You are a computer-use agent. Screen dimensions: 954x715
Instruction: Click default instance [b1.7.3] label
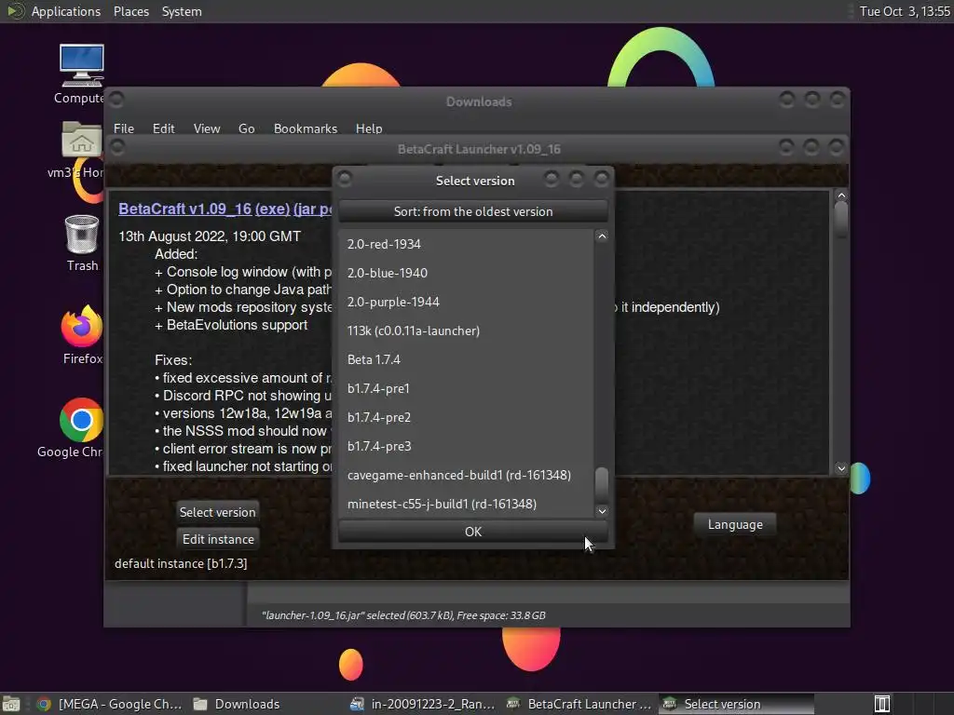(181, 563)
